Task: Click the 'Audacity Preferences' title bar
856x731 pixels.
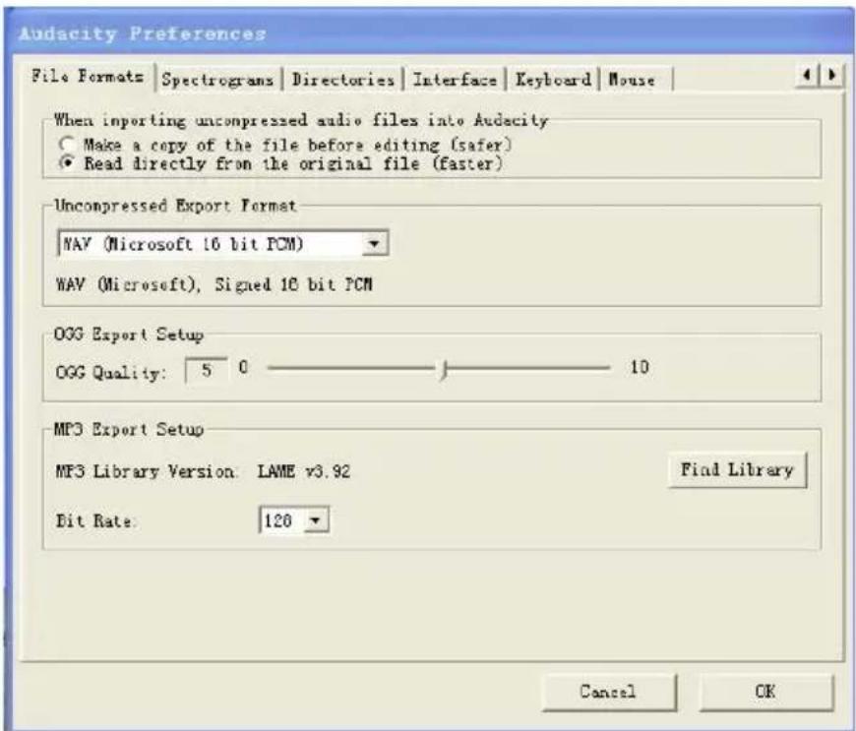Action: pos(426,33)
